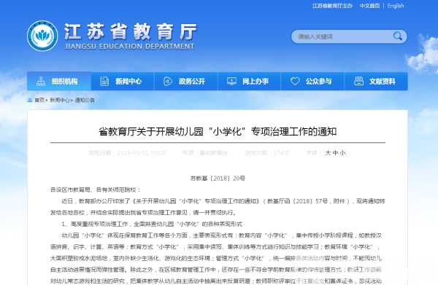Set font size to 大
Screen dimensions: 438x285
point(328,153)
